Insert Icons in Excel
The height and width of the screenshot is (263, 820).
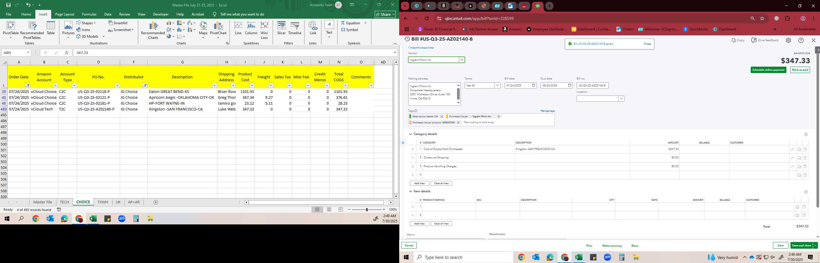(83, 30)
